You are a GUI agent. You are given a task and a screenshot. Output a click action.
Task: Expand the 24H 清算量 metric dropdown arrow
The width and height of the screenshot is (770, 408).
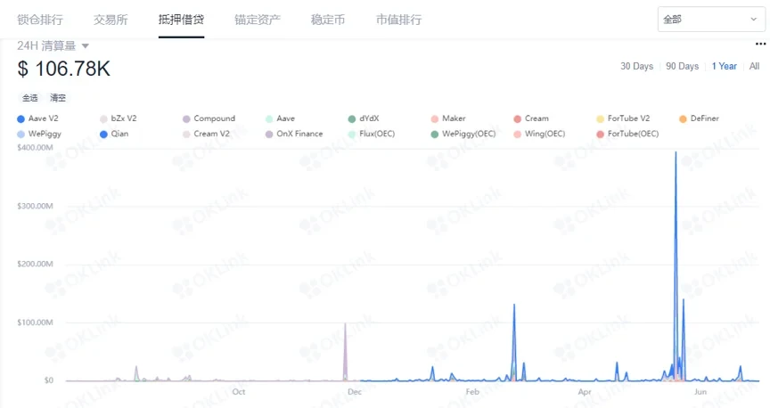point(85,46)
